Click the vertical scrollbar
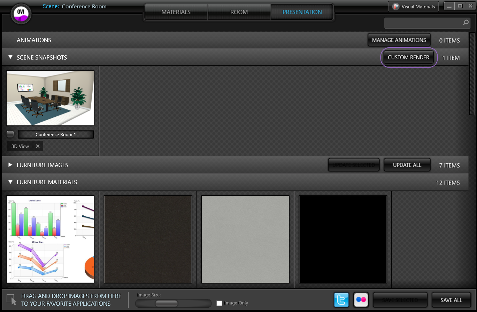Screen dimensions: 477x312 tap(472, 73)
